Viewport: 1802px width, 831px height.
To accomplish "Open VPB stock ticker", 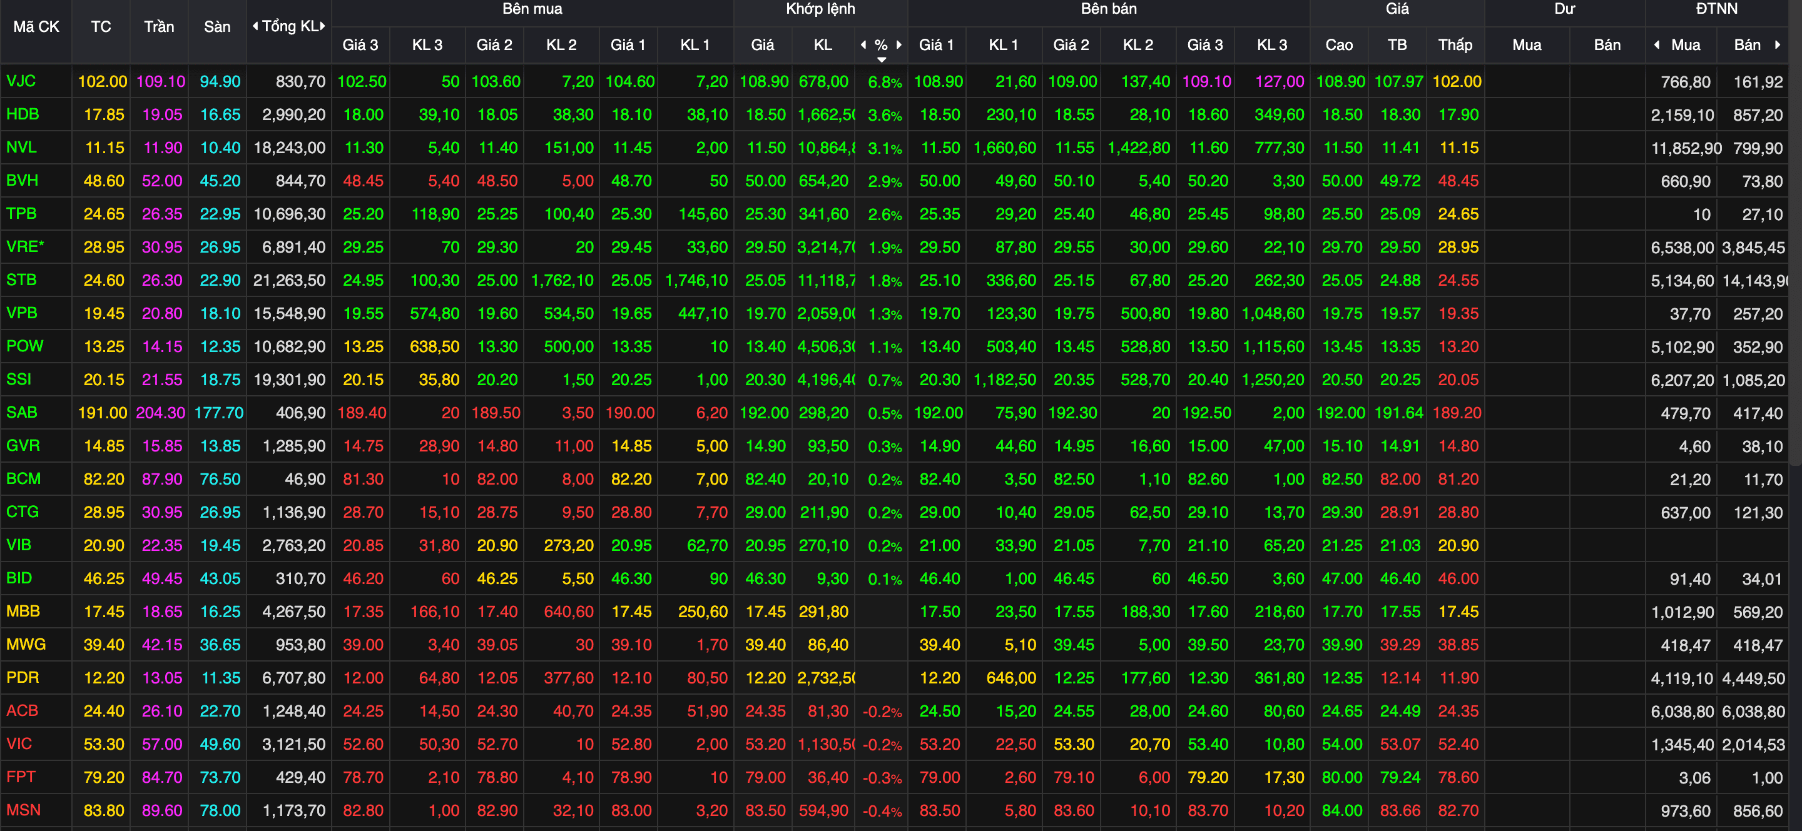I will [x=22, y=313].
